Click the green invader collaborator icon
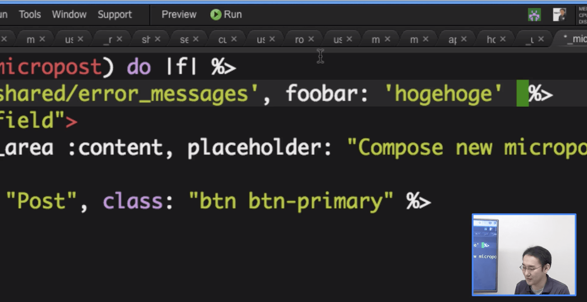This screenshot has height=302, width=587. pos(534,15)
